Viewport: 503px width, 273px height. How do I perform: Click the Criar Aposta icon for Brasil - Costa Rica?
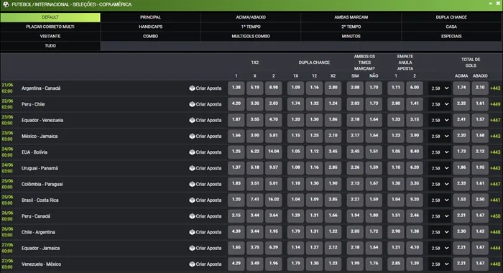[192, 200]
